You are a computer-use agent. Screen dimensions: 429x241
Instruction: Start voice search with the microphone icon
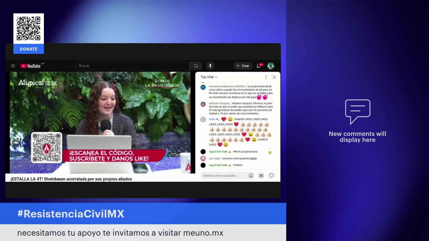click(x=210, y=66)
